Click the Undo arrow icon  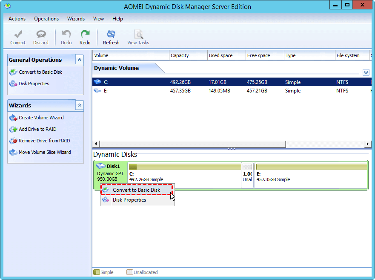(x=66, y=34)
